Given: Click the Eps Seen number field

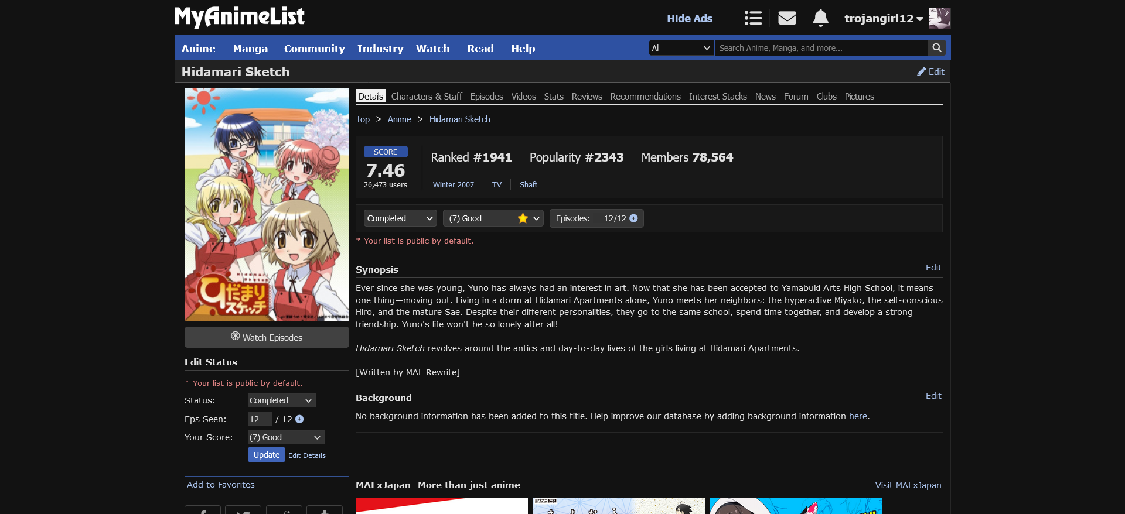Looking at the screenshot, I should coord(260,419).
